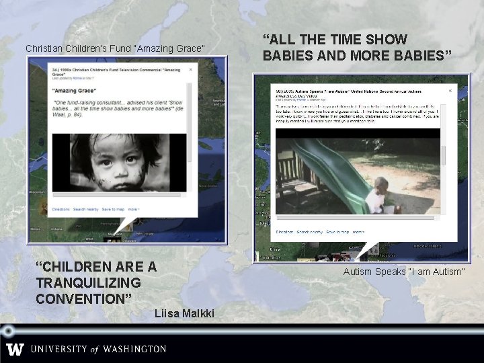Click the name 'Liisa Malkki'

184,313
